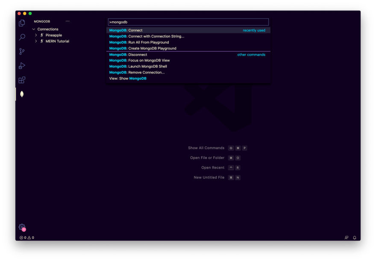This screenshot has width=376, height=261.
Task: Open the notifications bell
Action: click(354, 238)
